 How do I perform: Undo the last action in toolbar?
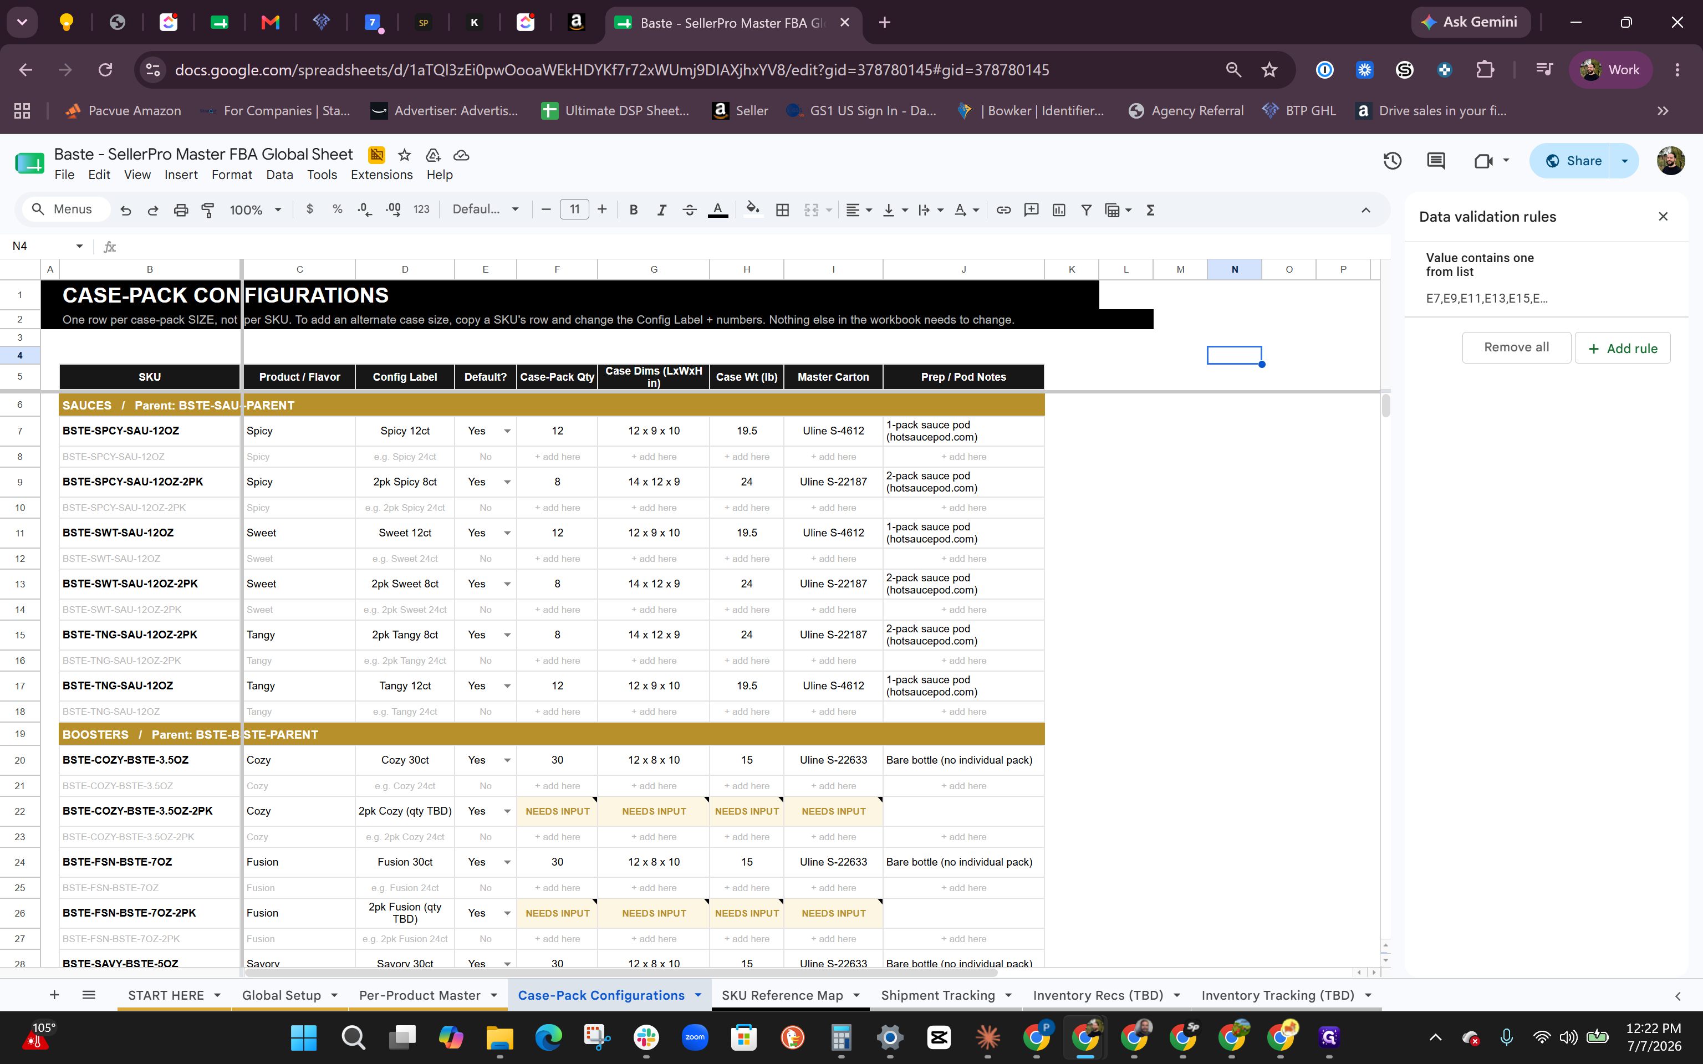coord(125,209)
